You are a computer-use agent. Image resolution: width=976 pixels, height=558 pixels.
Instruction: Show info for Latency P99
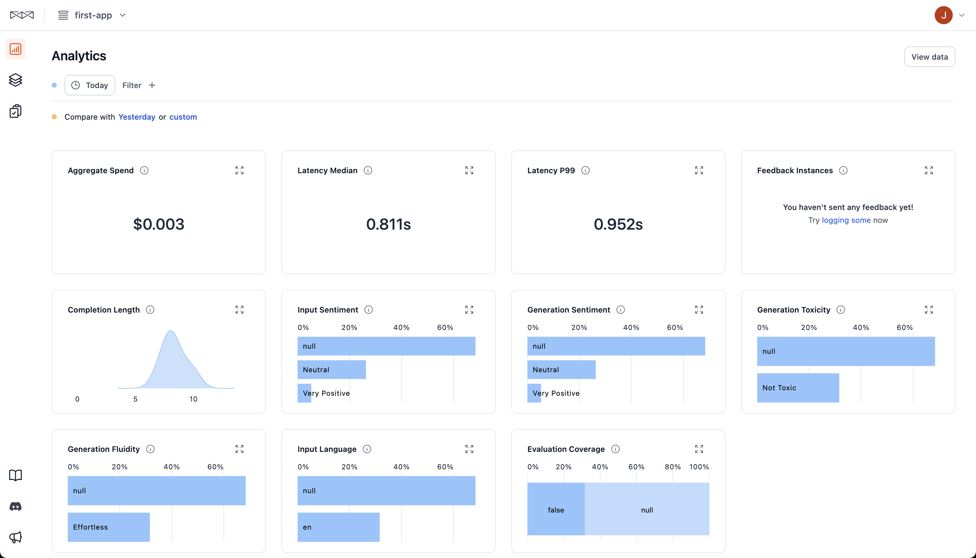585,170
